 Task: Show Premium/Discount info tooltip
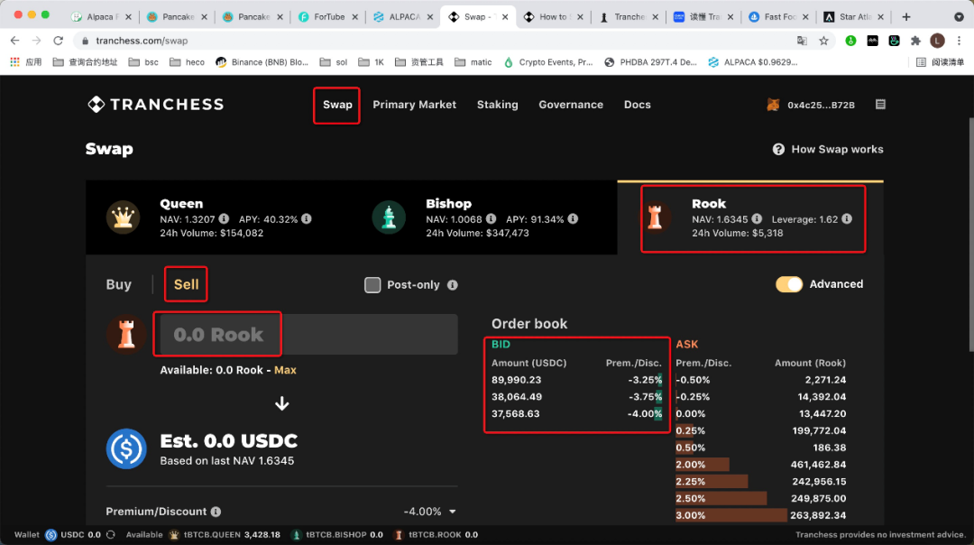tap(216, 512)
